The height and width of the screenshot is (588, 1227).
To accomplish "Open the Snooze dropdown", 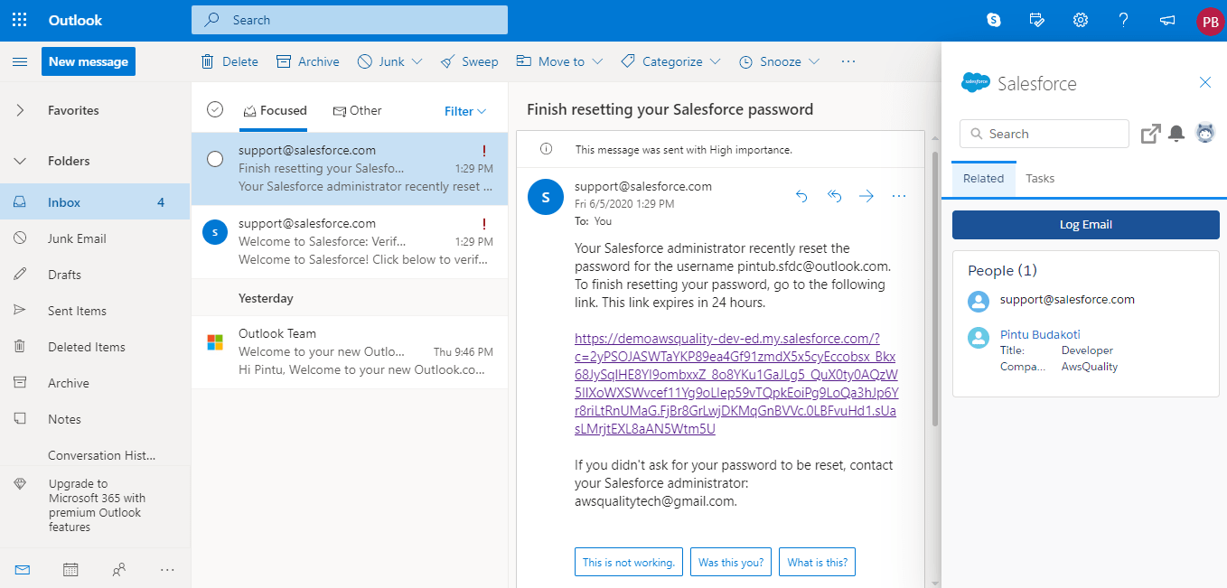I will click(x=779, y=61).
